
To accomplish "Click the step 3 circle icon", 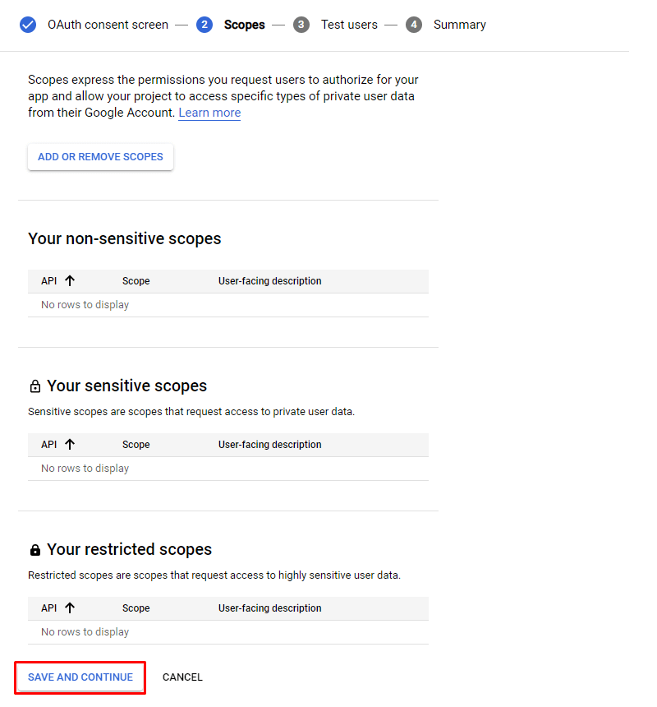I will coord(301,24).
